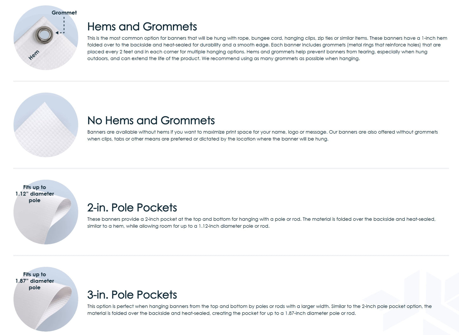Click the divider line above 3-in. Pole Pockets

231,255
